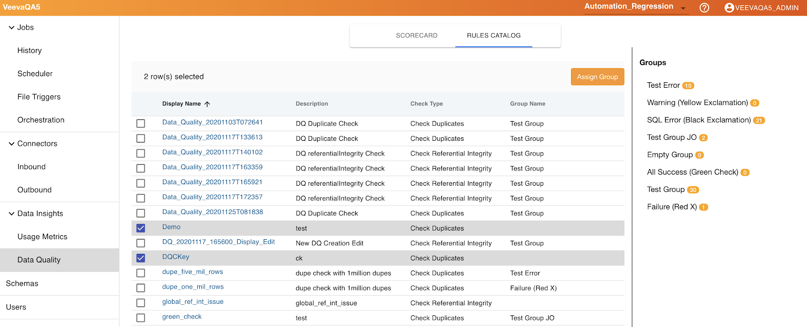Select the dupe_five_mil_rows row checkbox
The width and height of the screenshot is (807, 327).
pos(141,273)
